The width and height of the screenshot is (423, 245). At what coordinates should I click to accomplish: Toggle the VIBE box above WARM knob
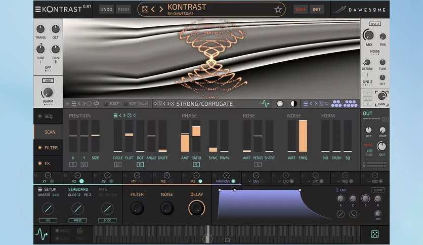coord(48,80)
